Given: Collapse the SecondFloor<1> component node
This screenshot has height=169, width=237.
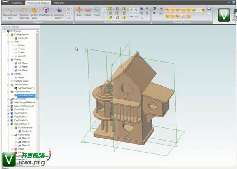Looking at the screenshot, I should (x=8, y=124).
